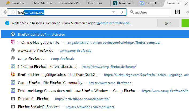Open https://www.camp-firefox.de URL in Community row

(x=110, y=83)
